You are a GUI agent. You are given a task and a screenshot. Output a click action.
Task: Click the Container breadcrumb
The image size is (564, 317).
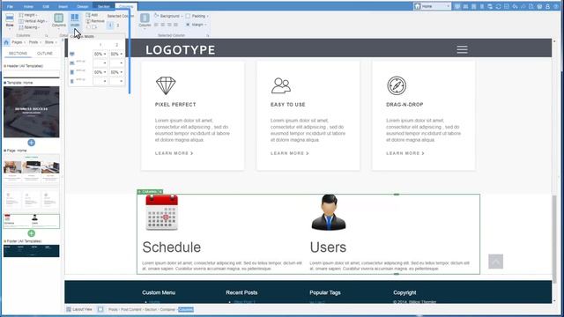pyautogui.click(x=167, y=309)
